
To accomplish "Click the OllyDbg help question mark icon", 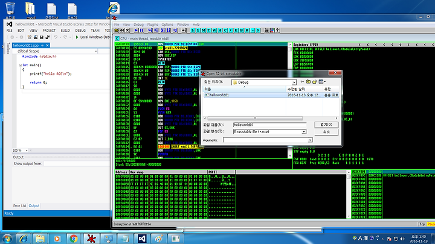I will coord(277,30).
